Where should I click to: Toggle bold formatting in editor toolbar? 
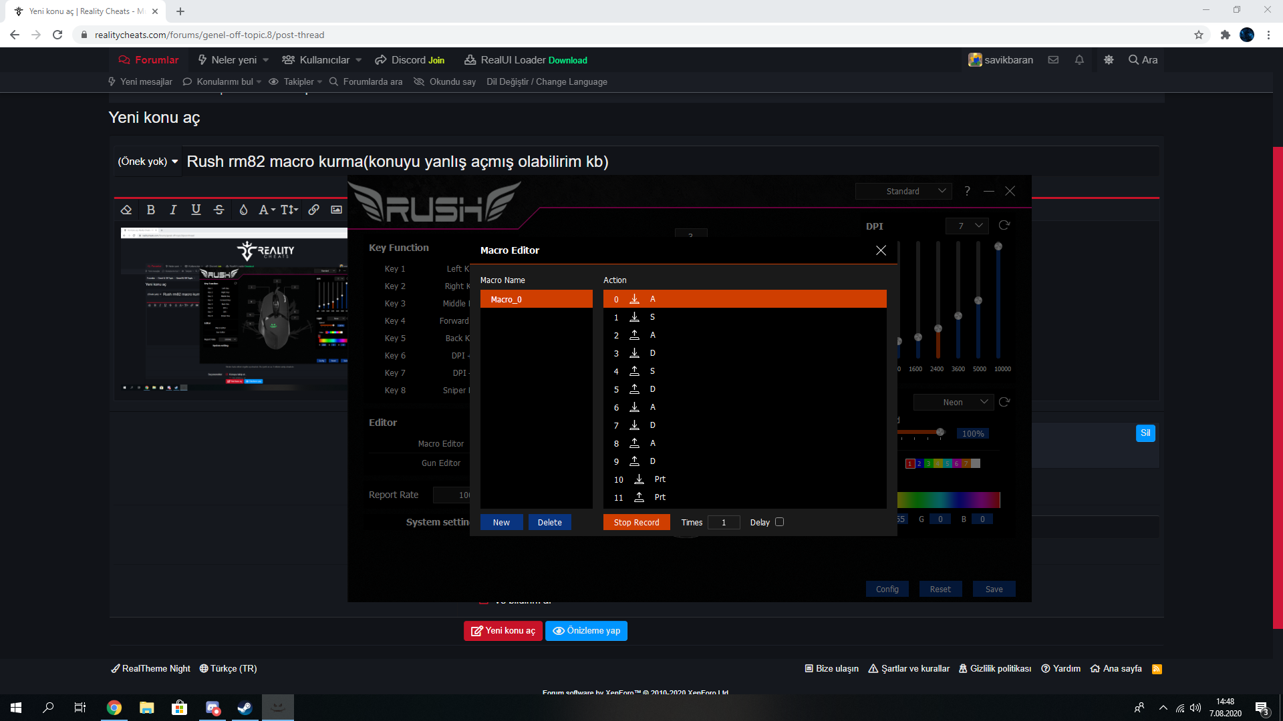(x=151, y=210)
